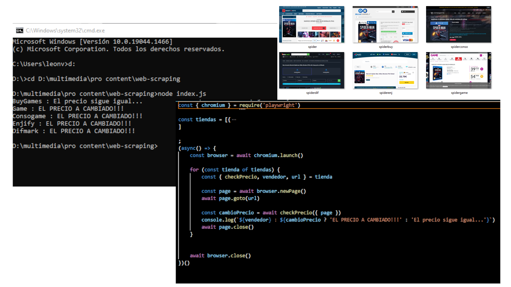Viewport: 511px width, 287px height.
Task: Open the spiderbuy screenshot thumbnail
Action: click(385, 24)
